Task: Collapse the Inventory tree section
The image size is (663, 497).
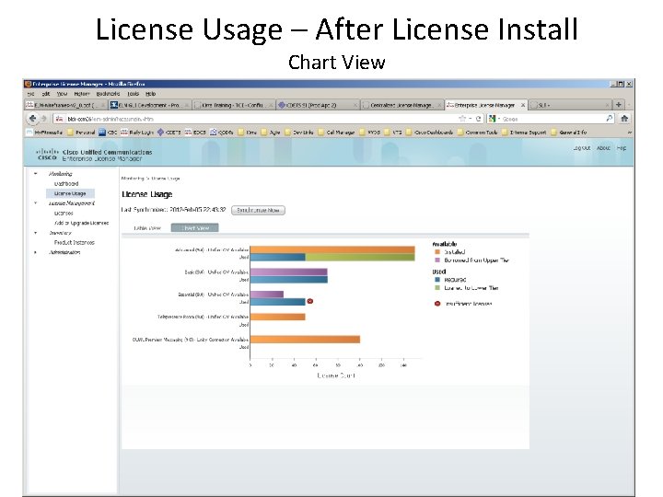Action: (x=36, y=233)
